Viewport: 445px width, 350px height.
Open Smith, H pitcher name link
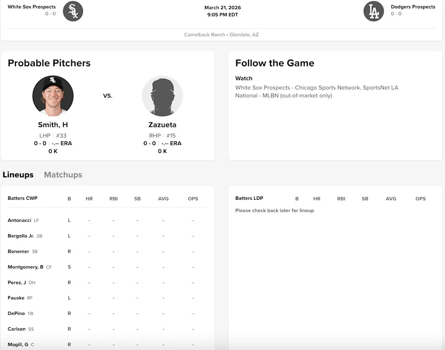click(x=53, y=125)
